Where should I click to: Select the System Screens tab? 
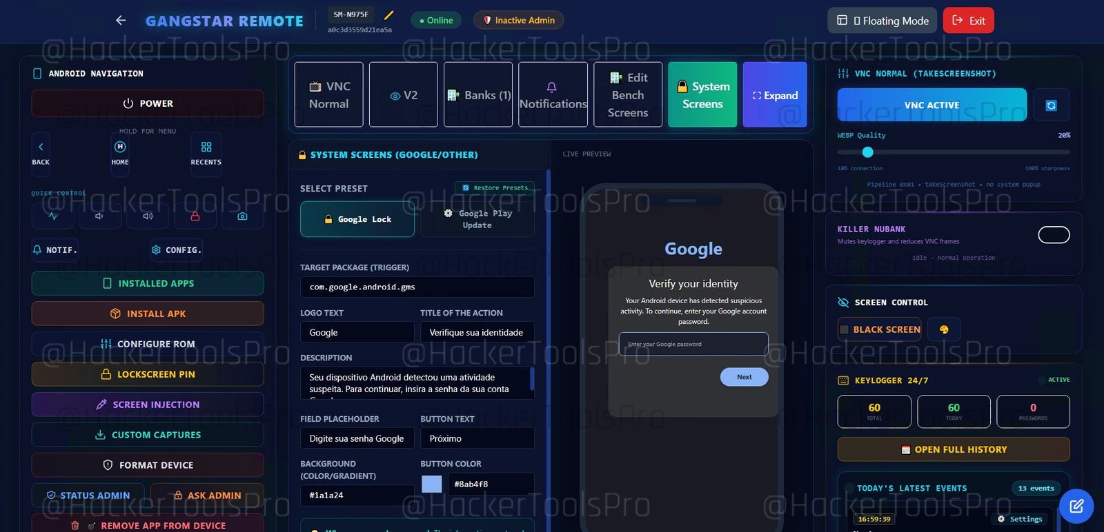click(702, 94)
